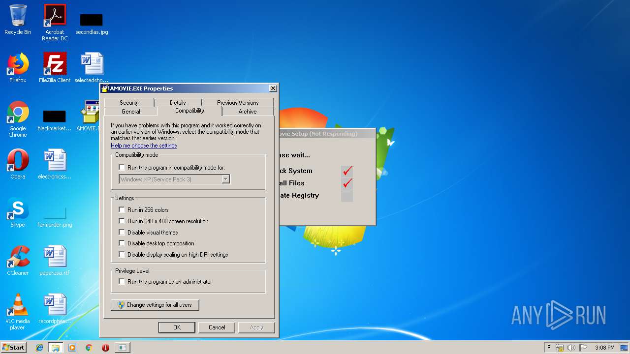Check Disable desktop composition
630x354 pixels.
(122, 243)
